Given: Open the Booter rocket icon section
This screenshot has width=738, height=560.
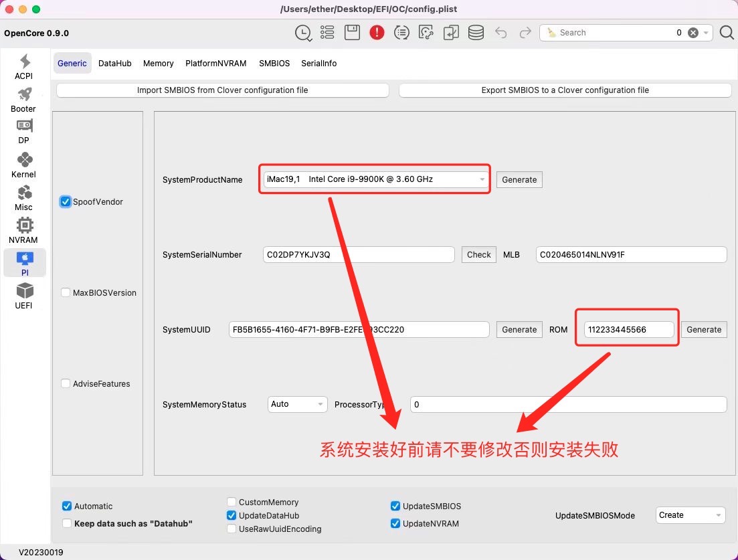Looking at the screenshot, I should (x=24, y=99).
